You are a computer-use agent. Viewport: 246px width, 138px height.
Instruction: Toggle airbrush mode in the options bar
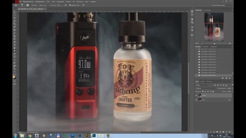coord(66,5)
